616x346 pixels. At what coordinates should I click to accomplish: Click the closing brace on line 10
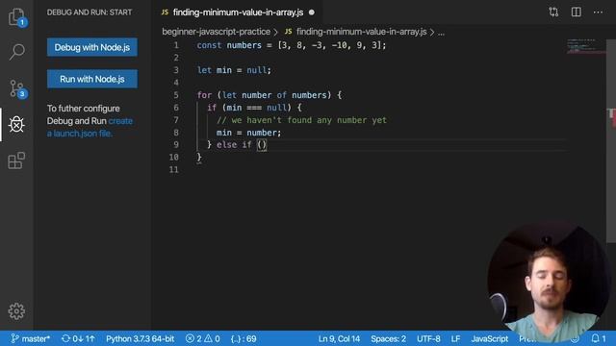[x=199, y=158]
